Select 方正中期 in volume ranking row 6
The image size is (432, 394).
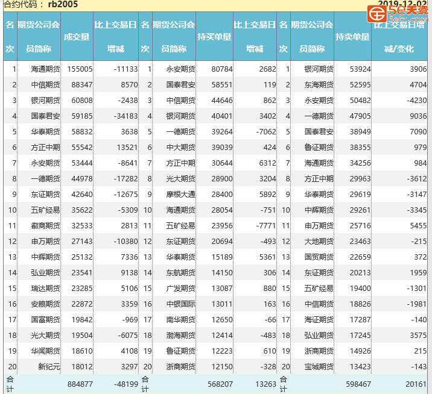[45, 148]
